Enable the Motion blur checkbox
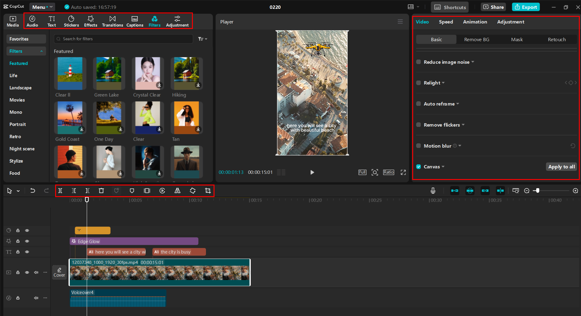Viewport: 581px width, 316px height. coord(419,146)
